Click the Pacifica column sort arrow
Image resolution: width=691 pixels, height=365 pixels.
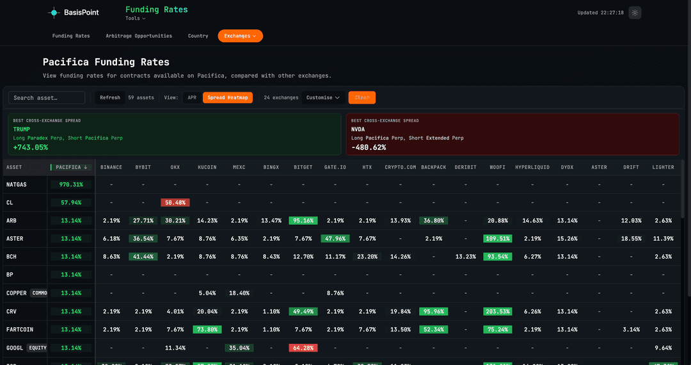tap(86, 167)
